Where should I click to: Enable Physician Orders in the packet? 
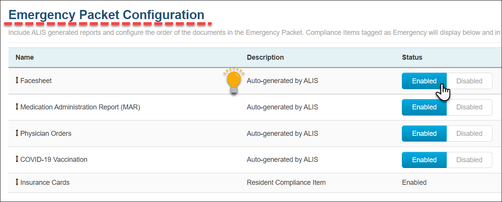[424, 134]
